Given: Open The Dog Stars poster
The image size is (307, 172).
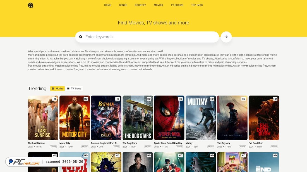Looking at the screenshot, I should pyautogui.click(x=138, y=118).
